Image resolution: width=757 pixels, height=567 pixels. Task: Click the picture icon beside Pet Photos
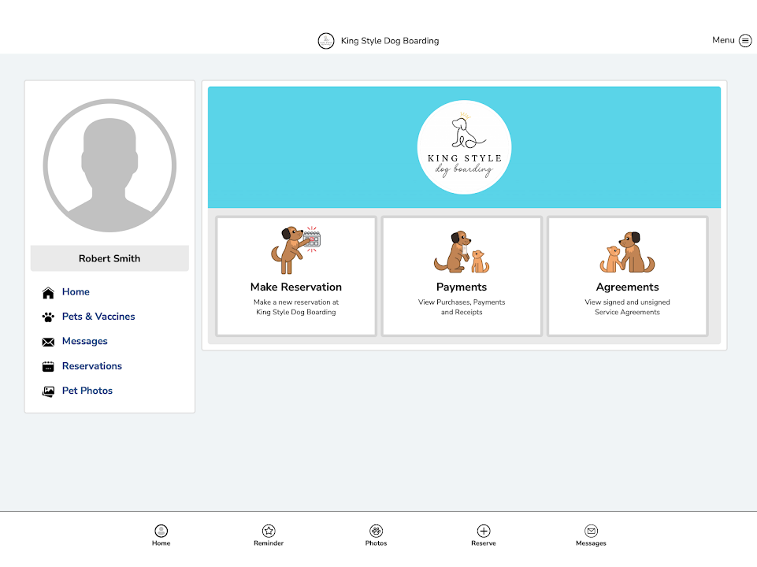(48, 391)
